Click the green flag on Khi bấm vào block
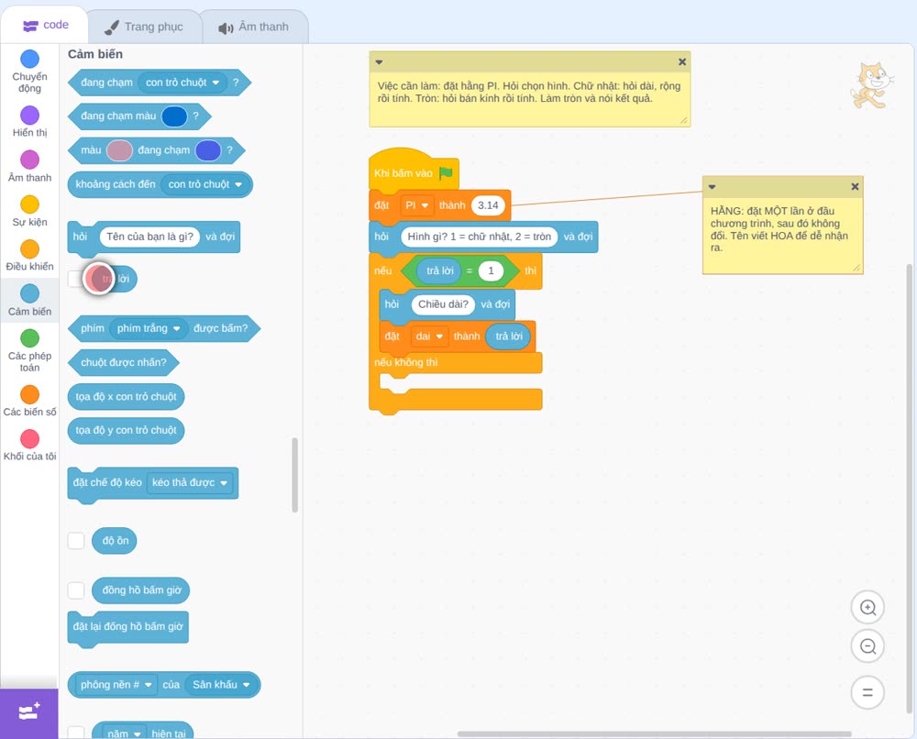Viewport: 917px width, 739px height. click(x=447, y=172)
